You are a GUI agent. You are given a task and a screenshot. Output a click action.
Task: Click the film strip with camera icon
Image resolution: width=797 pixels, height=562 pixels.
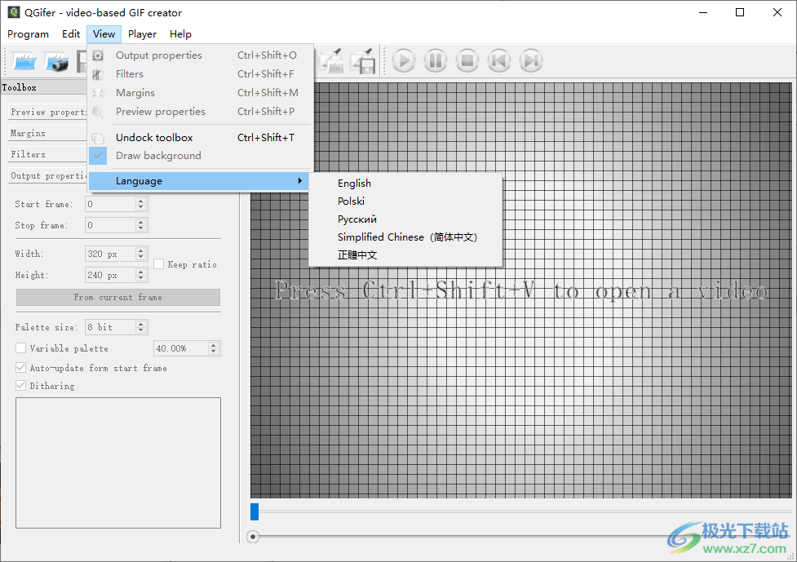pos(55,61)
